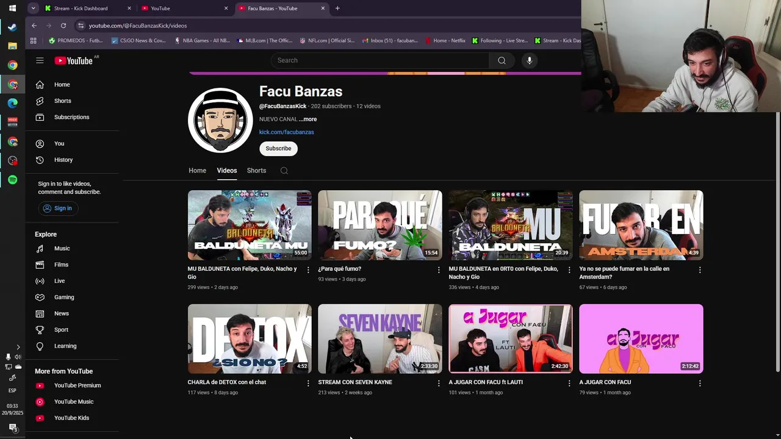This screenshot has width=781, height=439.
Task: Play DETOX ¿SI O NO? thumbnail
Action: tap(250, 338)
